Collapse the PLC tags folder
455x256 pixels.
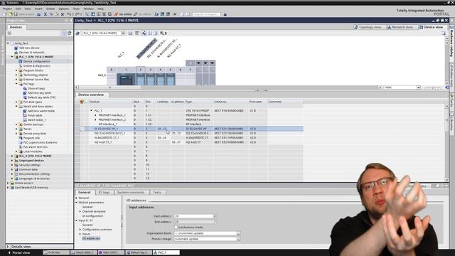click(16, 84)
